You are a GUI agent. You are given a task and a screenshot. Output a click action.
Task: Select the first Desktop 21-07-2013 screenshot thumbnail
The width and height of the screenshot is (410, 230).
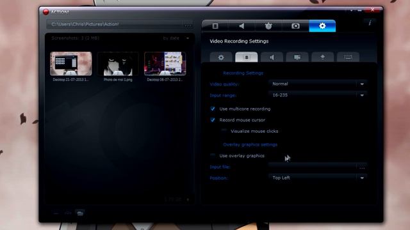(71, 64)
